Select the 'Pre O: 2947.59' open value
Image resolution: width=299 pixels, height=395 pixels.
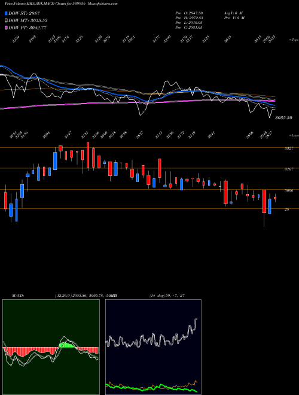point(189,13)
